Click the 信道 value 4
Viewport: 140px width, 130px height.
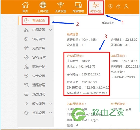click(77, 125)
